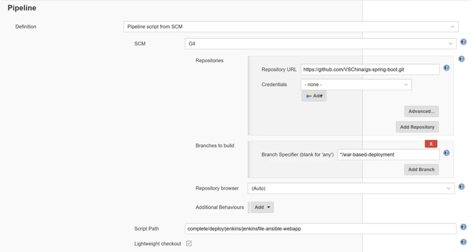471x252 pixels.
Task: Click the Script Path label
Action: point(146,229)
